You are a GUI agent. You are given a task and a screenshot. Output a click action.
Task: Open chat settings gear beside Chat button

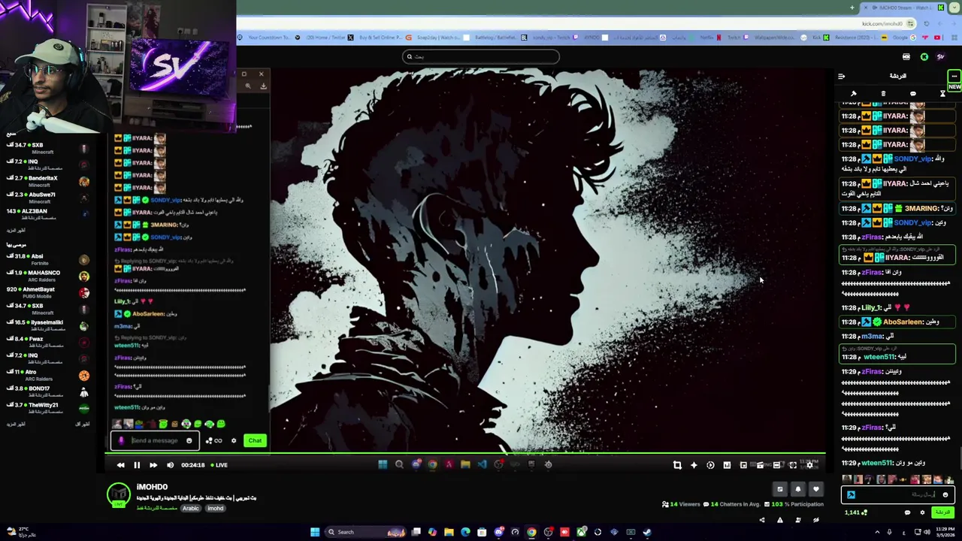pos(234,441)
